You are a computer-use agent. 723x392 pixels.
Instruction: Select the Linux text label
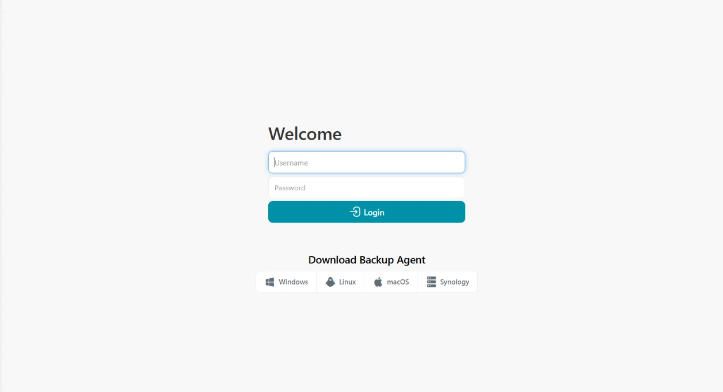point(348,282)
